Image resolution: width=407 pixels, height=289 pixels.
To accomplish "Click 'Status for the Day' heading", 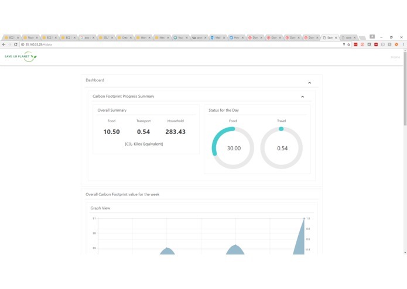I will pos(224,110).
